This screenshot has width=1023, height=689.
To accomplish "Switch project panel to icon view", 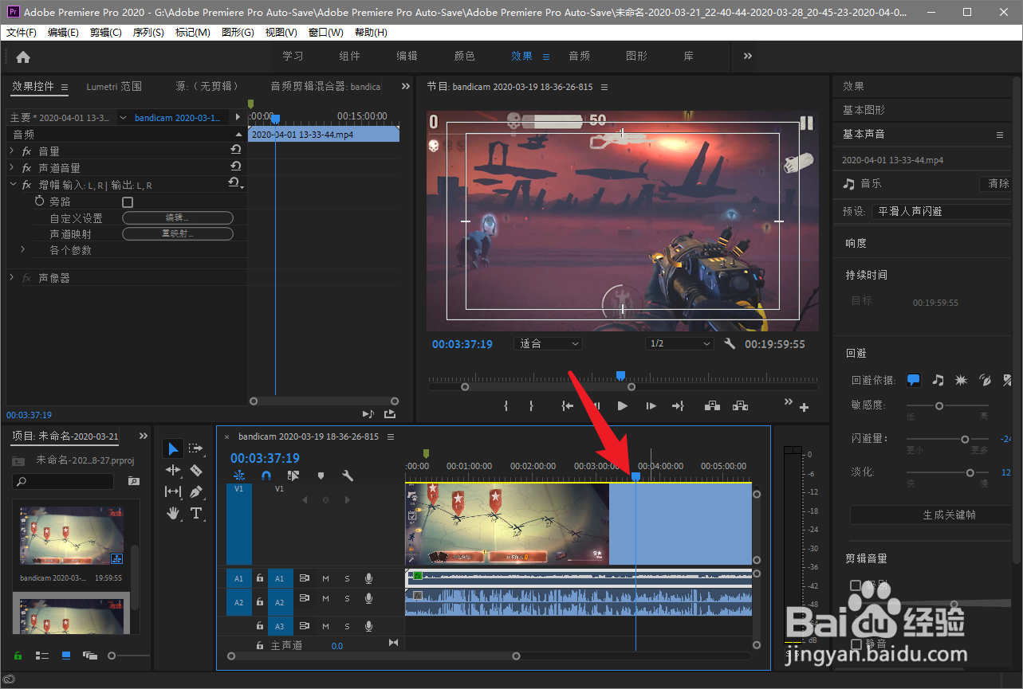I will point(66,656).
